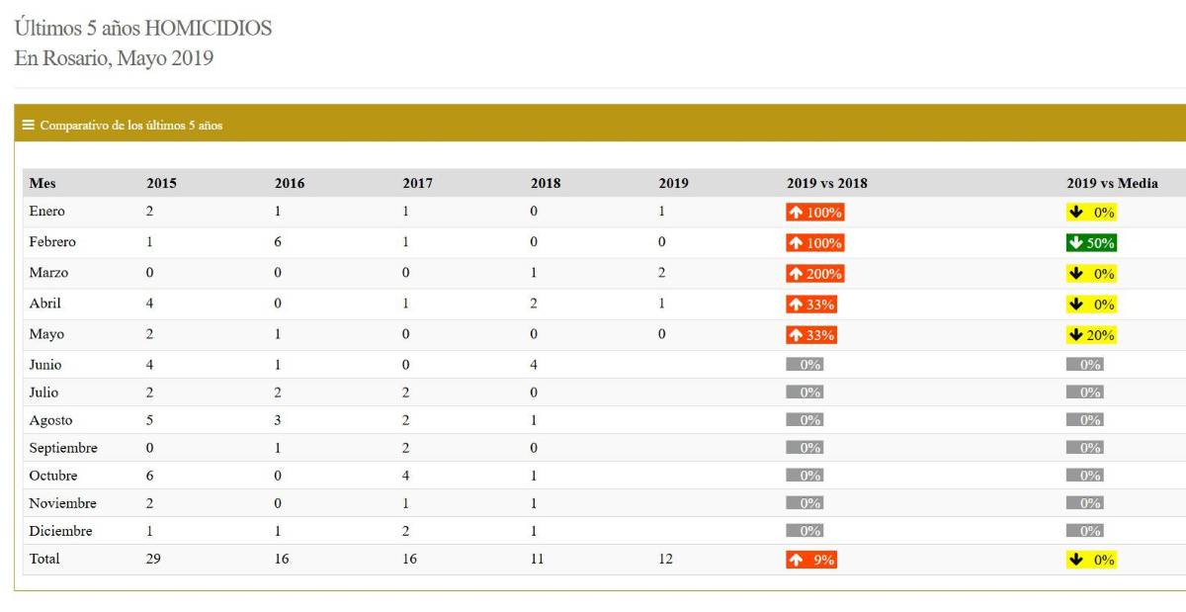
Task: Click the down arrow in Enero's yellow 0% badge
Action: tap(1075, 213)
